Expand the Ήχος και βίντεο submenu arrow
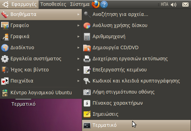 78,70
